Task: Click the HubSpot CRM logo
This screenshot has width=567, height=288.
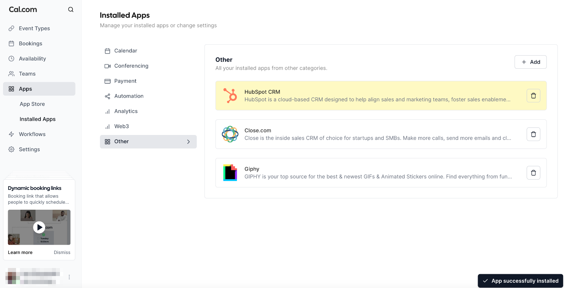Action: 230,96
